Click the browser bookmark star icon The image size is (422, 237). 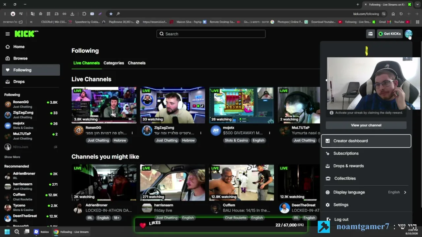tap(111, 14)
